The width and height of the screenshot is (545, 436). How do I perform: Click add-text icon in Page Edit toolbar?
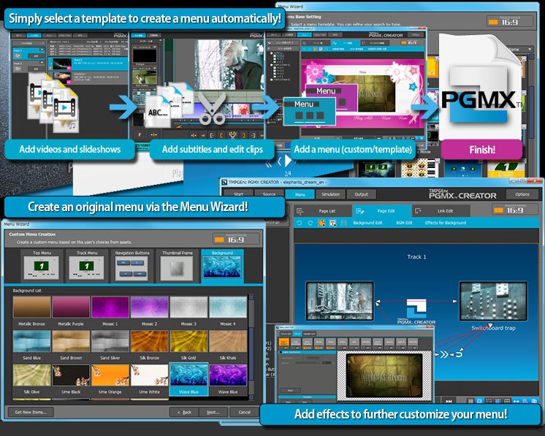coord(332,223)
